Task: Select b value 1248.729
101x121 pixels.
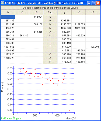Action: [9, 58]
